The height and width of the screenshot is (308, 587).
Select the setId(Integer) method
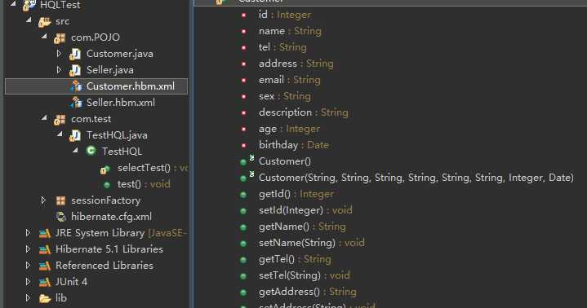(305, 210)
